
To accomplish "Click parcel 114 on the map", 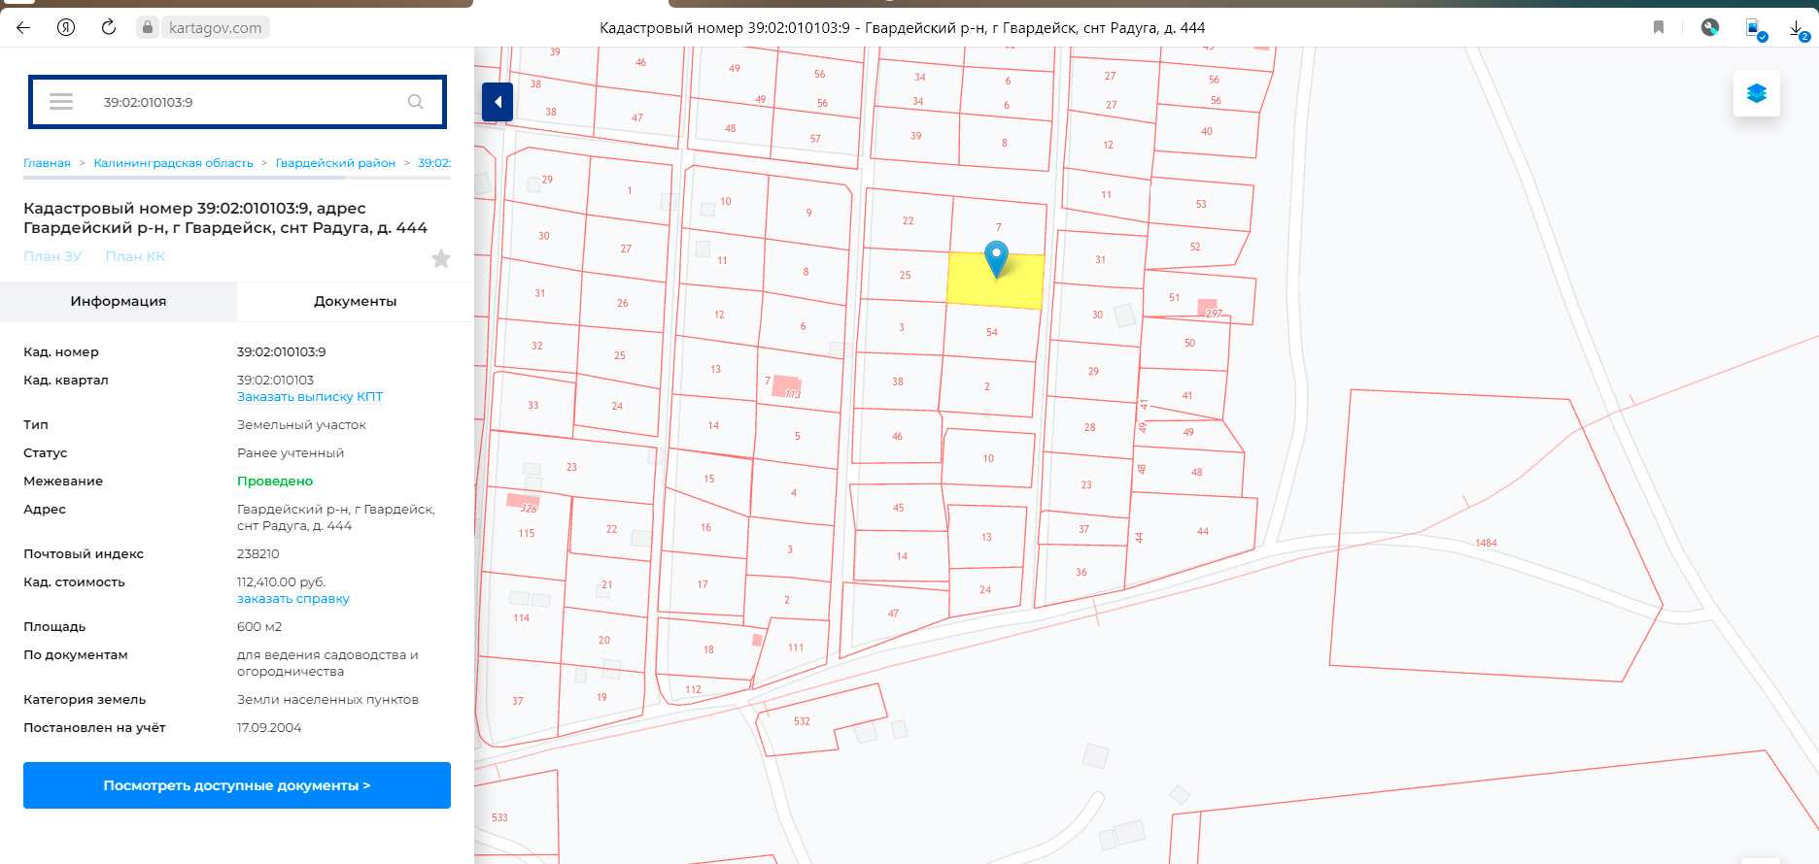I will [x=522, y=617].
